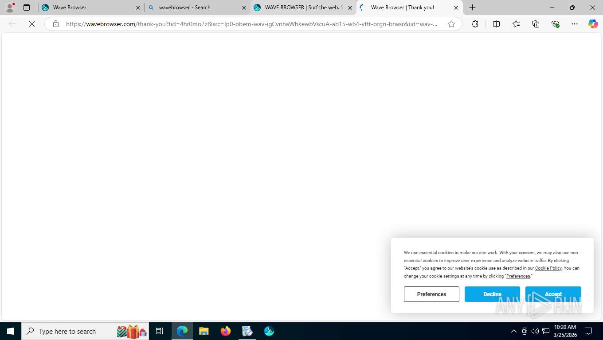This screenshot has height=340, width=603.
Task: Decline non-essential cookies
Action: [492, 294]
